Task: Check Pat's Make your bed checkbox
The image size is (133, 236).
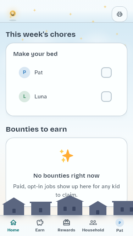Action: 106,73
